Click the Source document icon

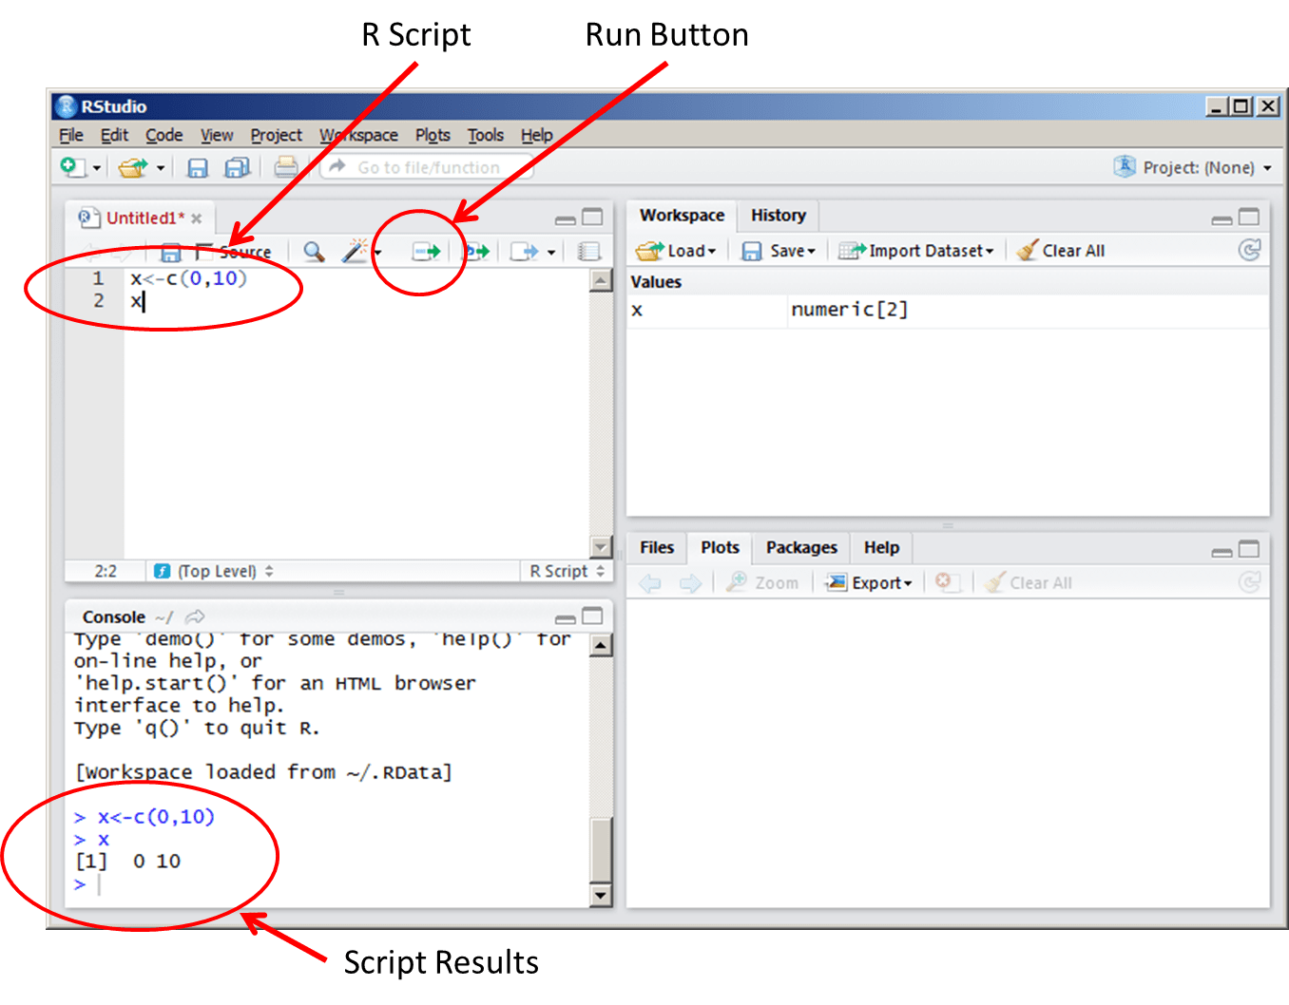(524, 251)
